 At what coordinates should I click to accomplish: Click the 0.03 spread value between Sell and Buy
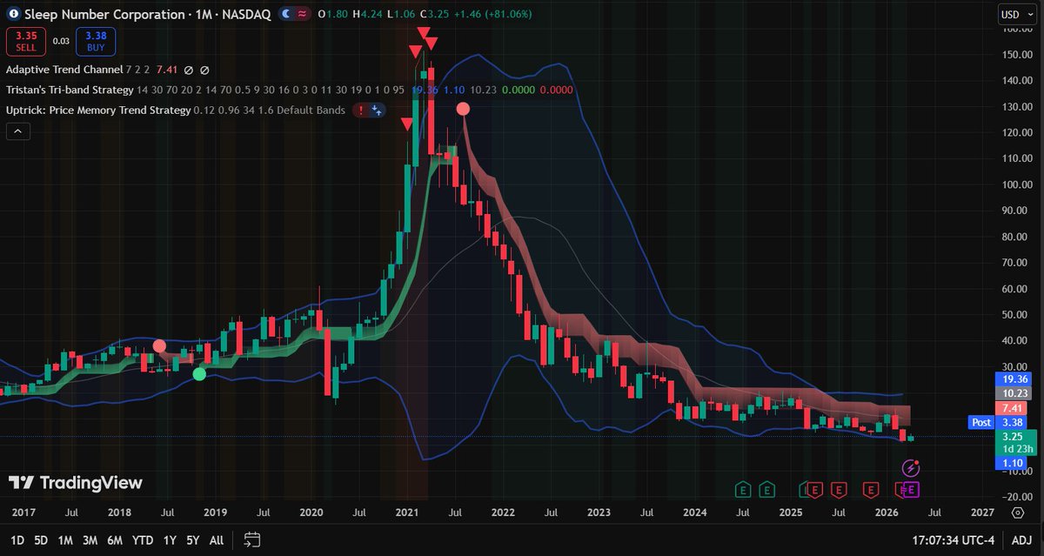pyautogui.click(x=60, y=40)
